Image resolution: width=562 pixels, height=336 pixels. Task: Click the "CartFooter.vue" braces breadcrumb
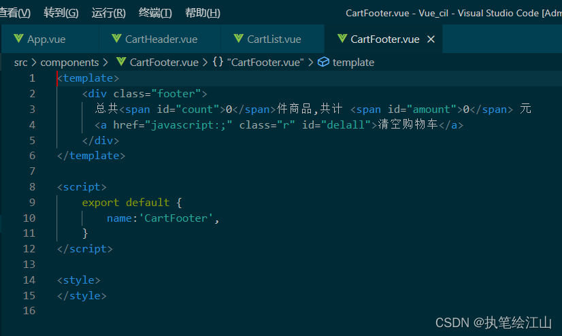click(x=265, y=63)
